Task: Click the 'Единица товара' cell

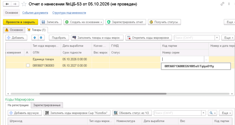Action: click(x=46, y=59)
